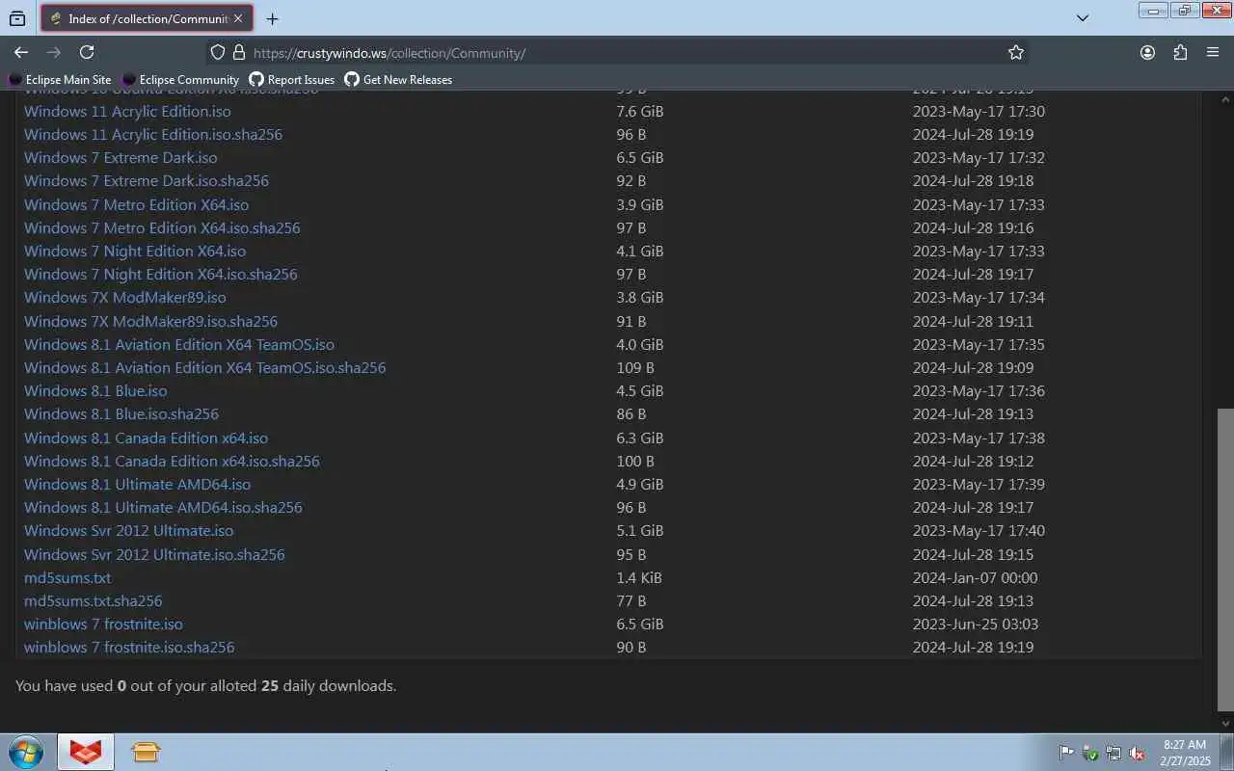Image resolution: width=1234 pixels, height=771 pixels.
Task: Open Windows 7X ModMaker89.iso.sha256
Action: coord(150,321)
